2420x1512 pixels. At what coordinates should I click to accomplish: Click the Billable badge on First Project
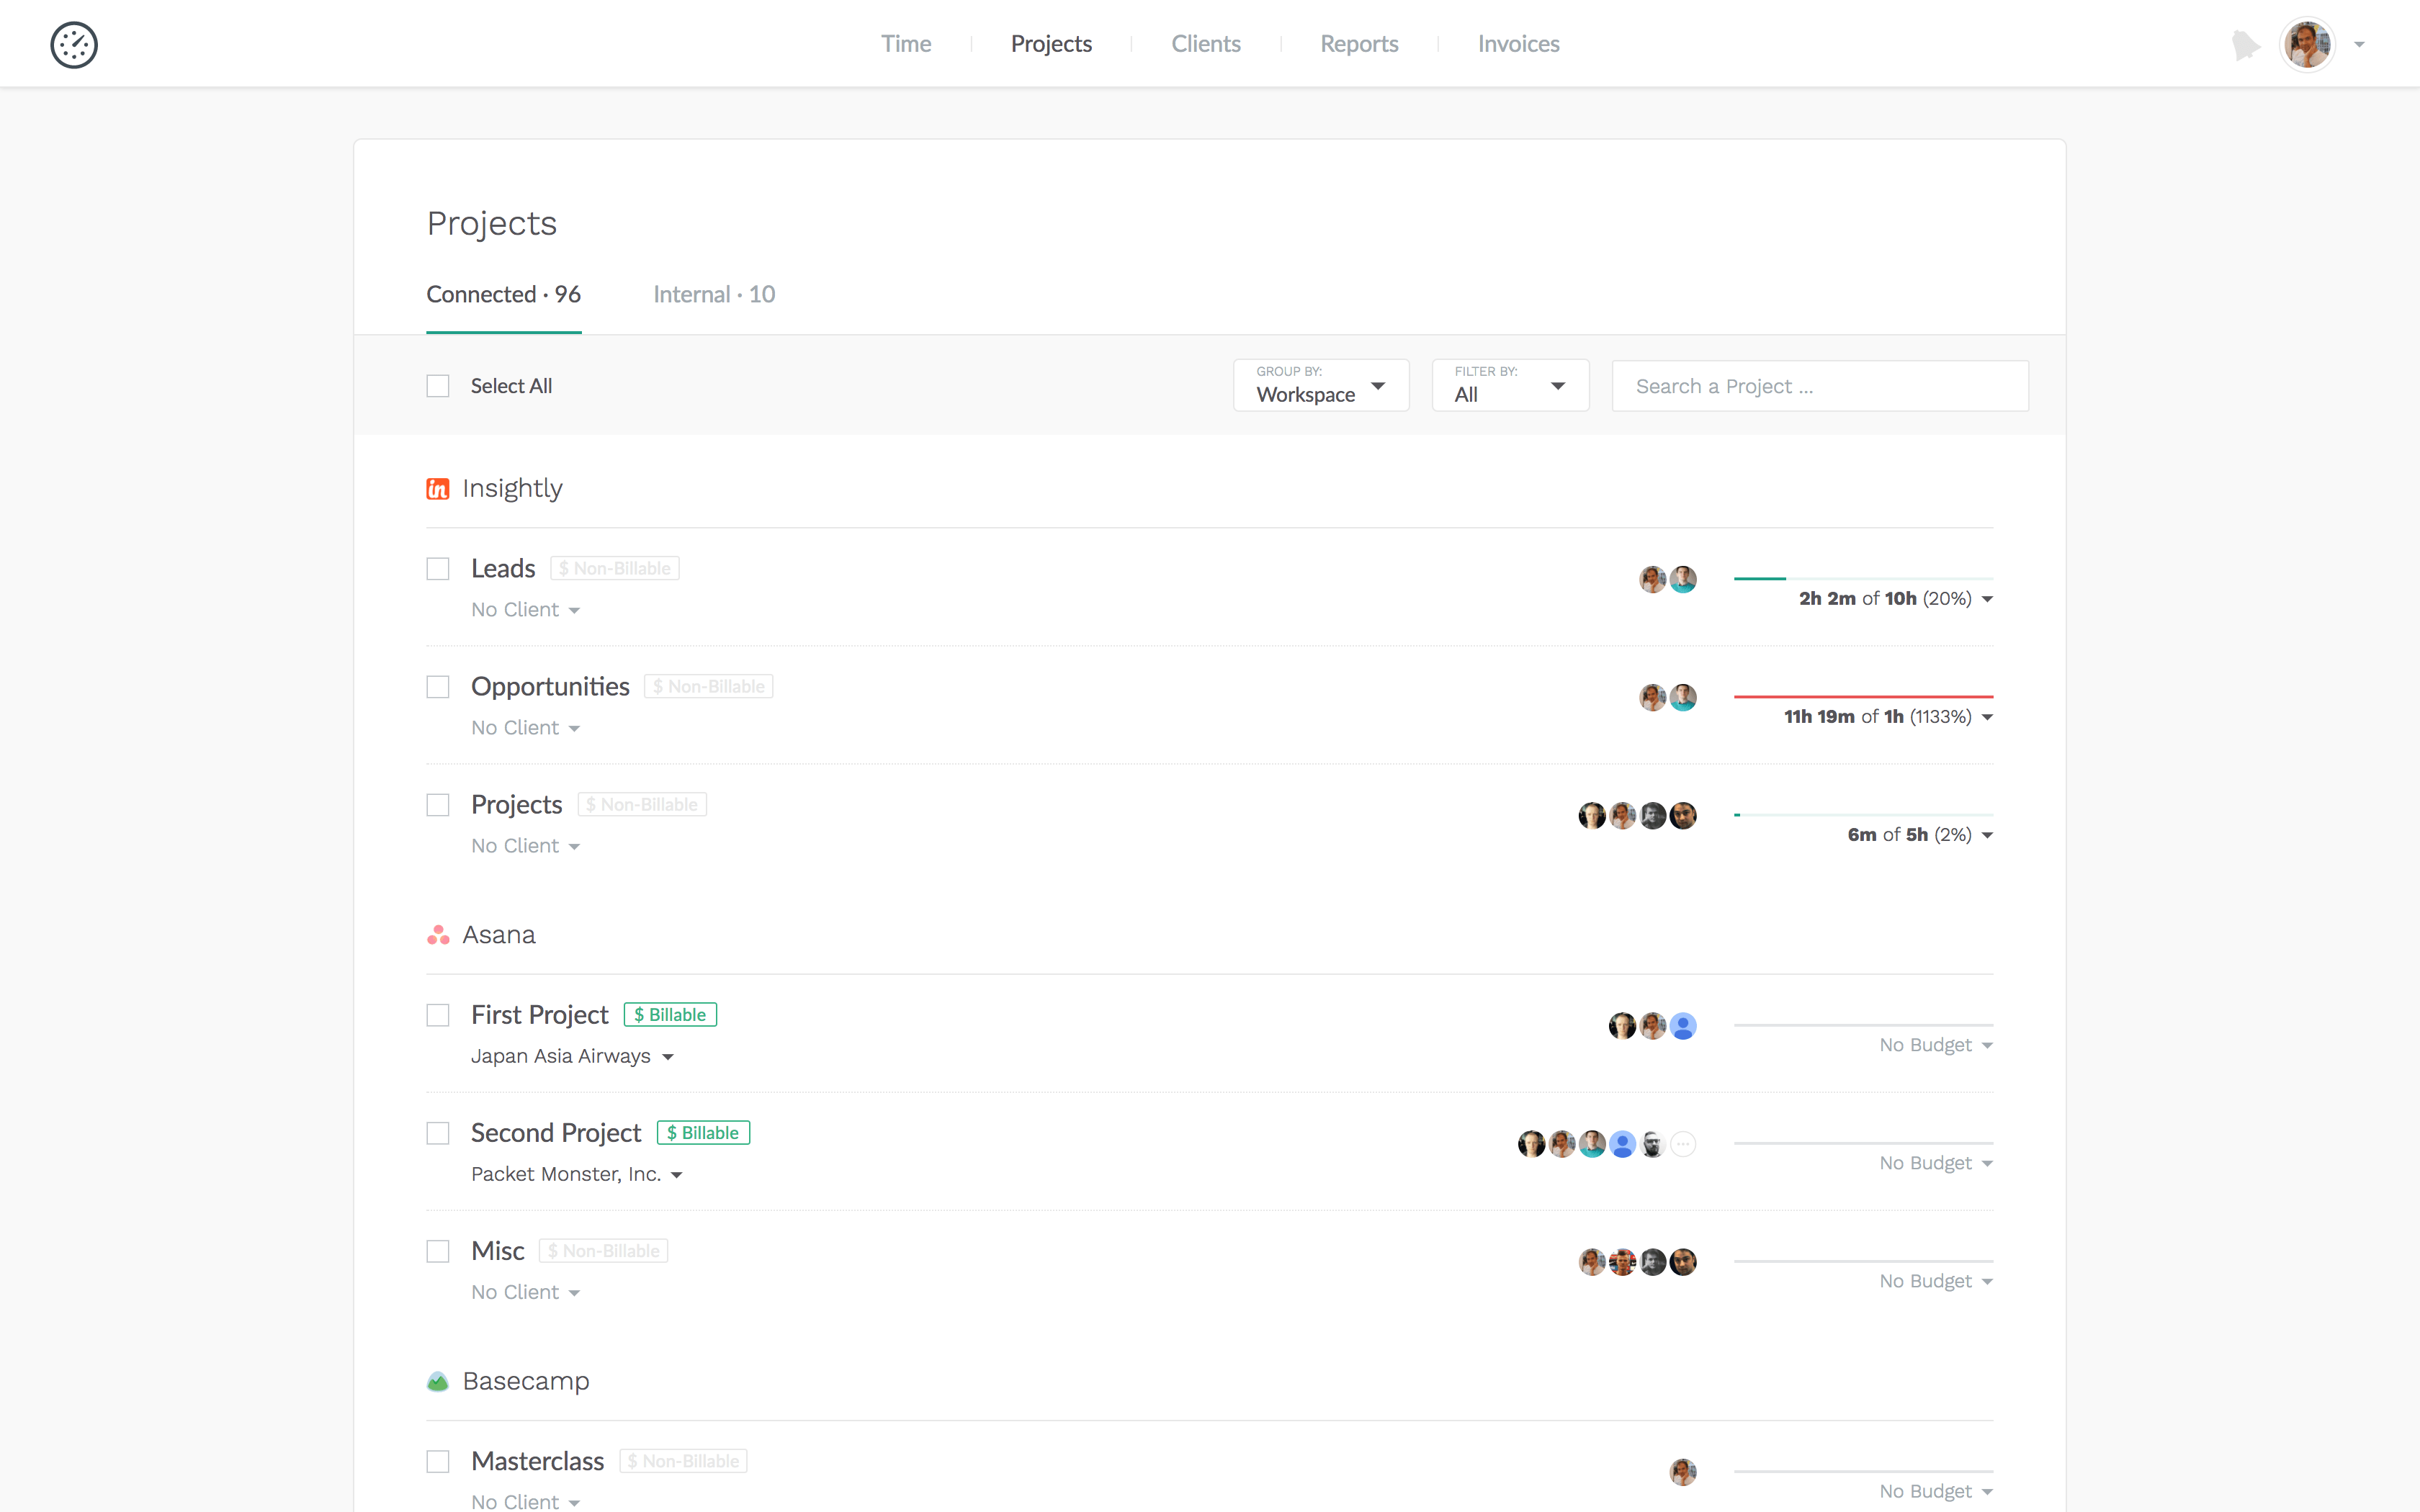(670, 1015)
